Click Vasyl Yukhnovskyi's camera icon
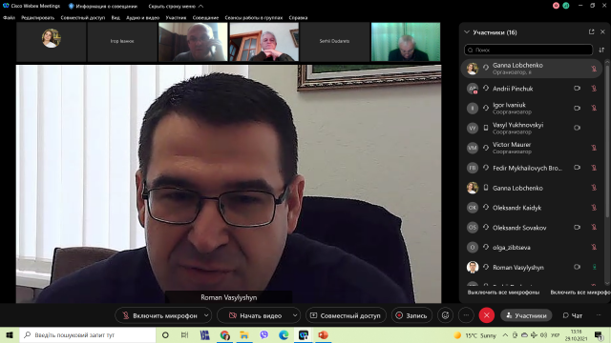The height and width of the screenshot is (343, 611). click(x=577, y=128)
